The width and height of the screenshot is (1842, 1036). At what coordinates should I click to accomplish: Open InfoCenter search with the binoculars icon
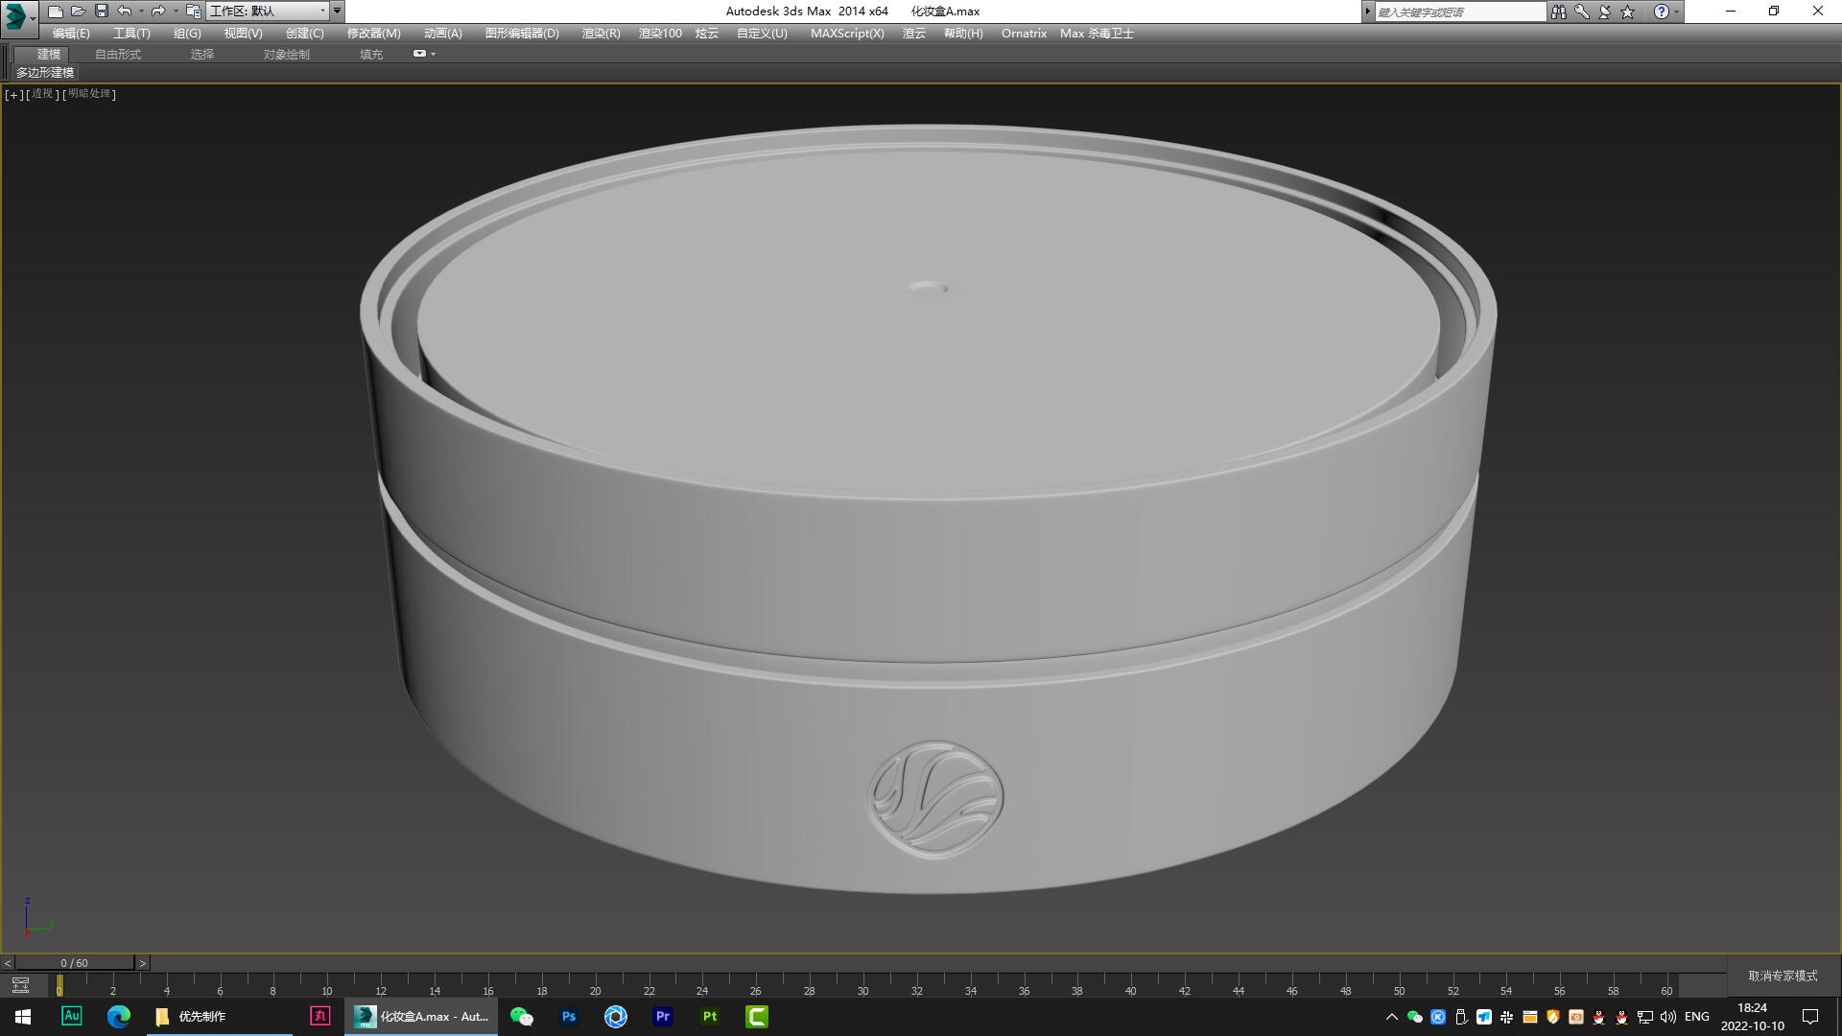[1558, 12]
